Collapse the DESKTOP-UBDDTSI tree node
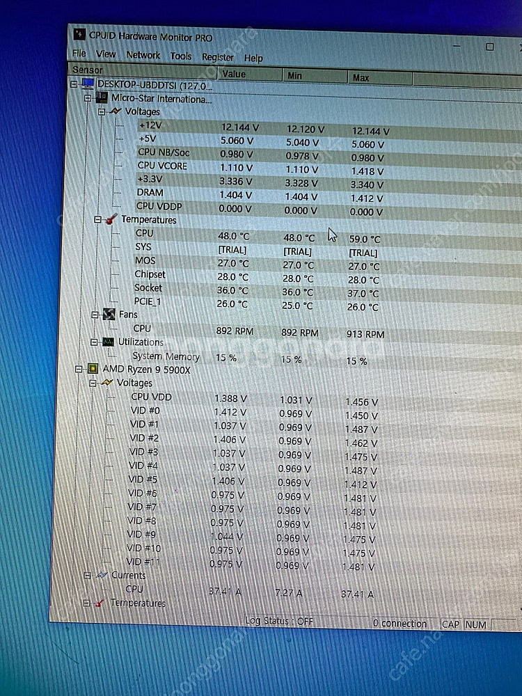This screenshot has width=522, height=696. click(74, 83)
